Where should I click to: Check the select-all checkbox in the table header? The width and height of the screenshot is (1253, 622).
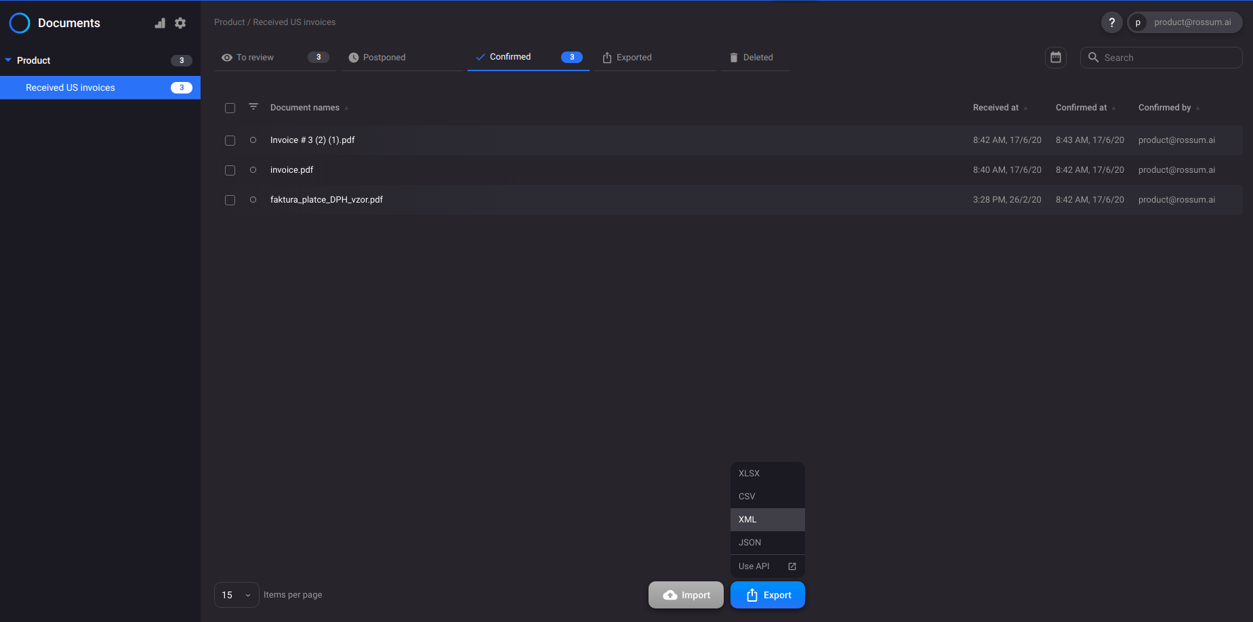(230, 108)
